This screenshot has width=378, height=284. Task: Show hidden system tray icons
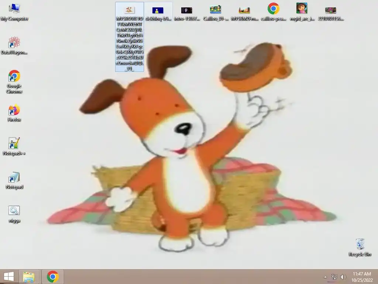tap(326, 277)
